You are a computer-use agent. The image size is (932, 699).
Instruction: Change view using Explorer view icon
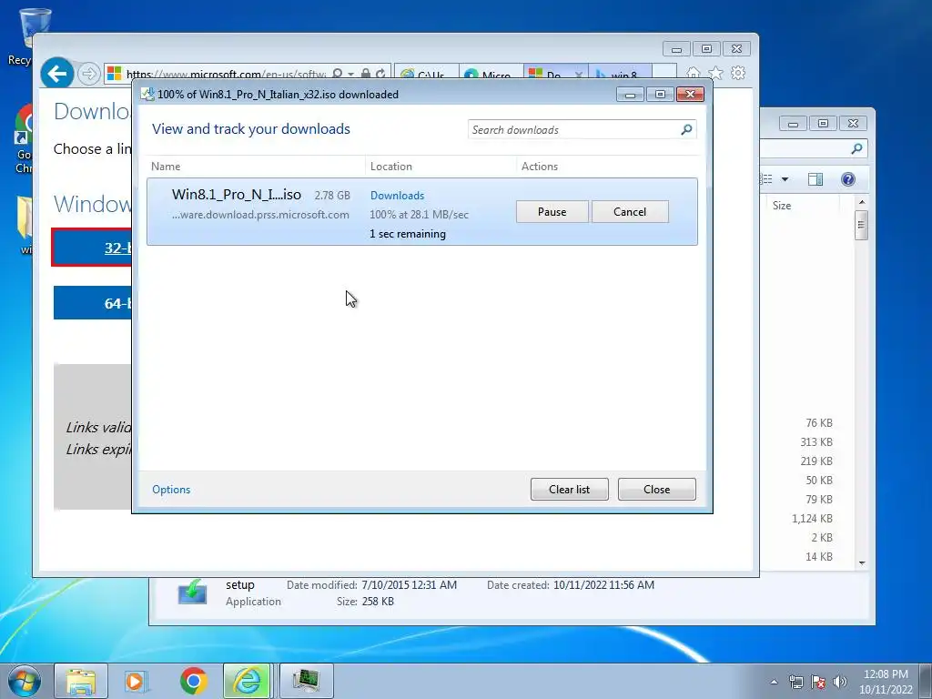point(766,179)
